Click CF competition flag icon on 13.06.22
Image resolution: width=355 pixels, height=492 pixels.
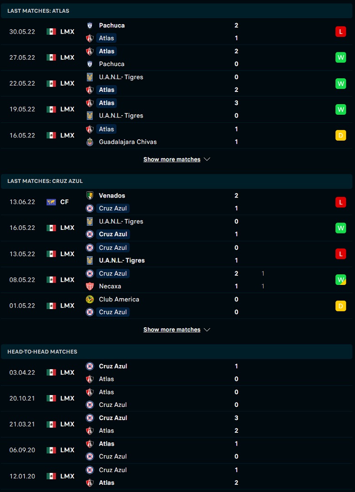pyautogui.click(x=51, y=202)
